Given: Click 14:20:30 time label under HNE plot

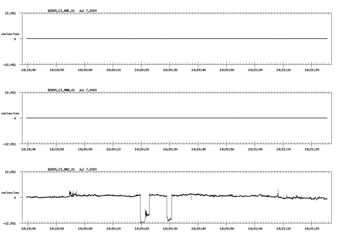Looking at the screenshot, I should click(170, 70).
